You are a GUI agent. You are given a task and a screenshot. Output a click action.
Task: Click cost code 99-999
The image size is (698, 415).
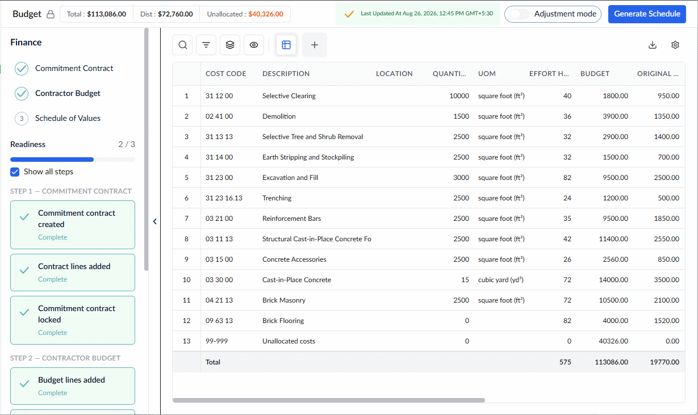tap(217, 341)
